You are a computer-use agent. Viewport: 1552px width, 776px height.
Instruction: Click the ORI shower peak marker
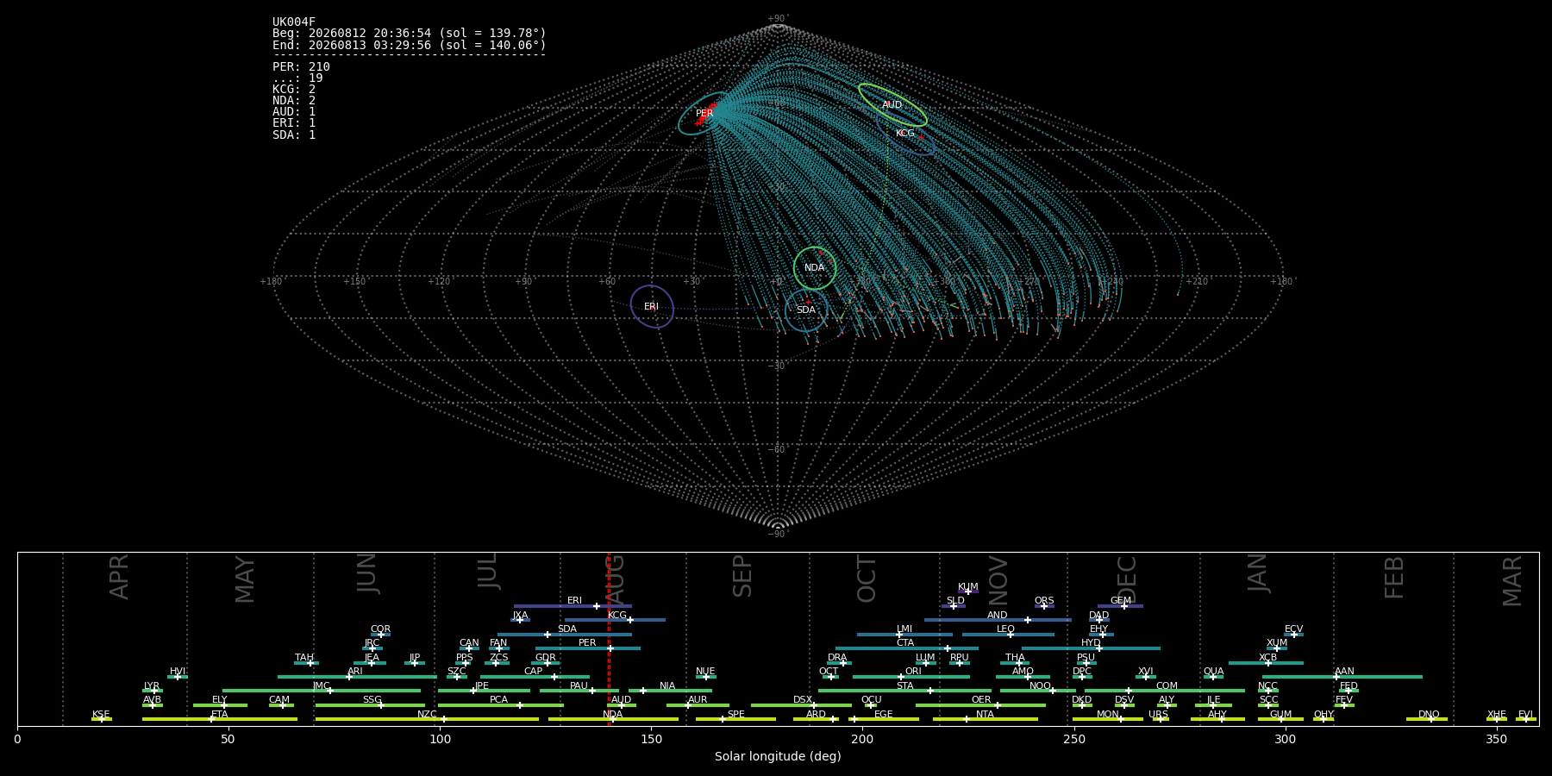click(901, 677)
